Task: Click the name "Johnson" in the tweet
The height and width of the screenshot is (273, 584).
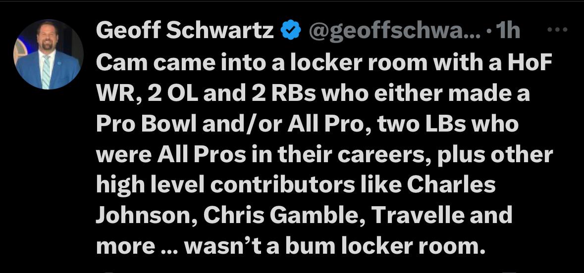Action: (x=144, y=216)
